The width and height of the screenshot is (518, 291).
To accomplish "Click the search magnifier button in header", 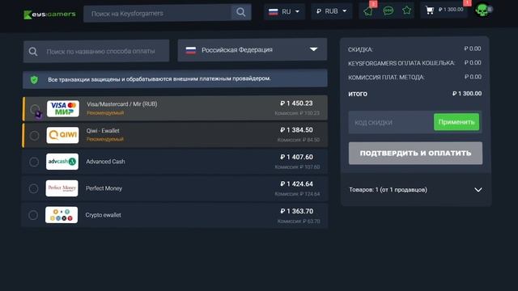I will click(x=241, y=13).
